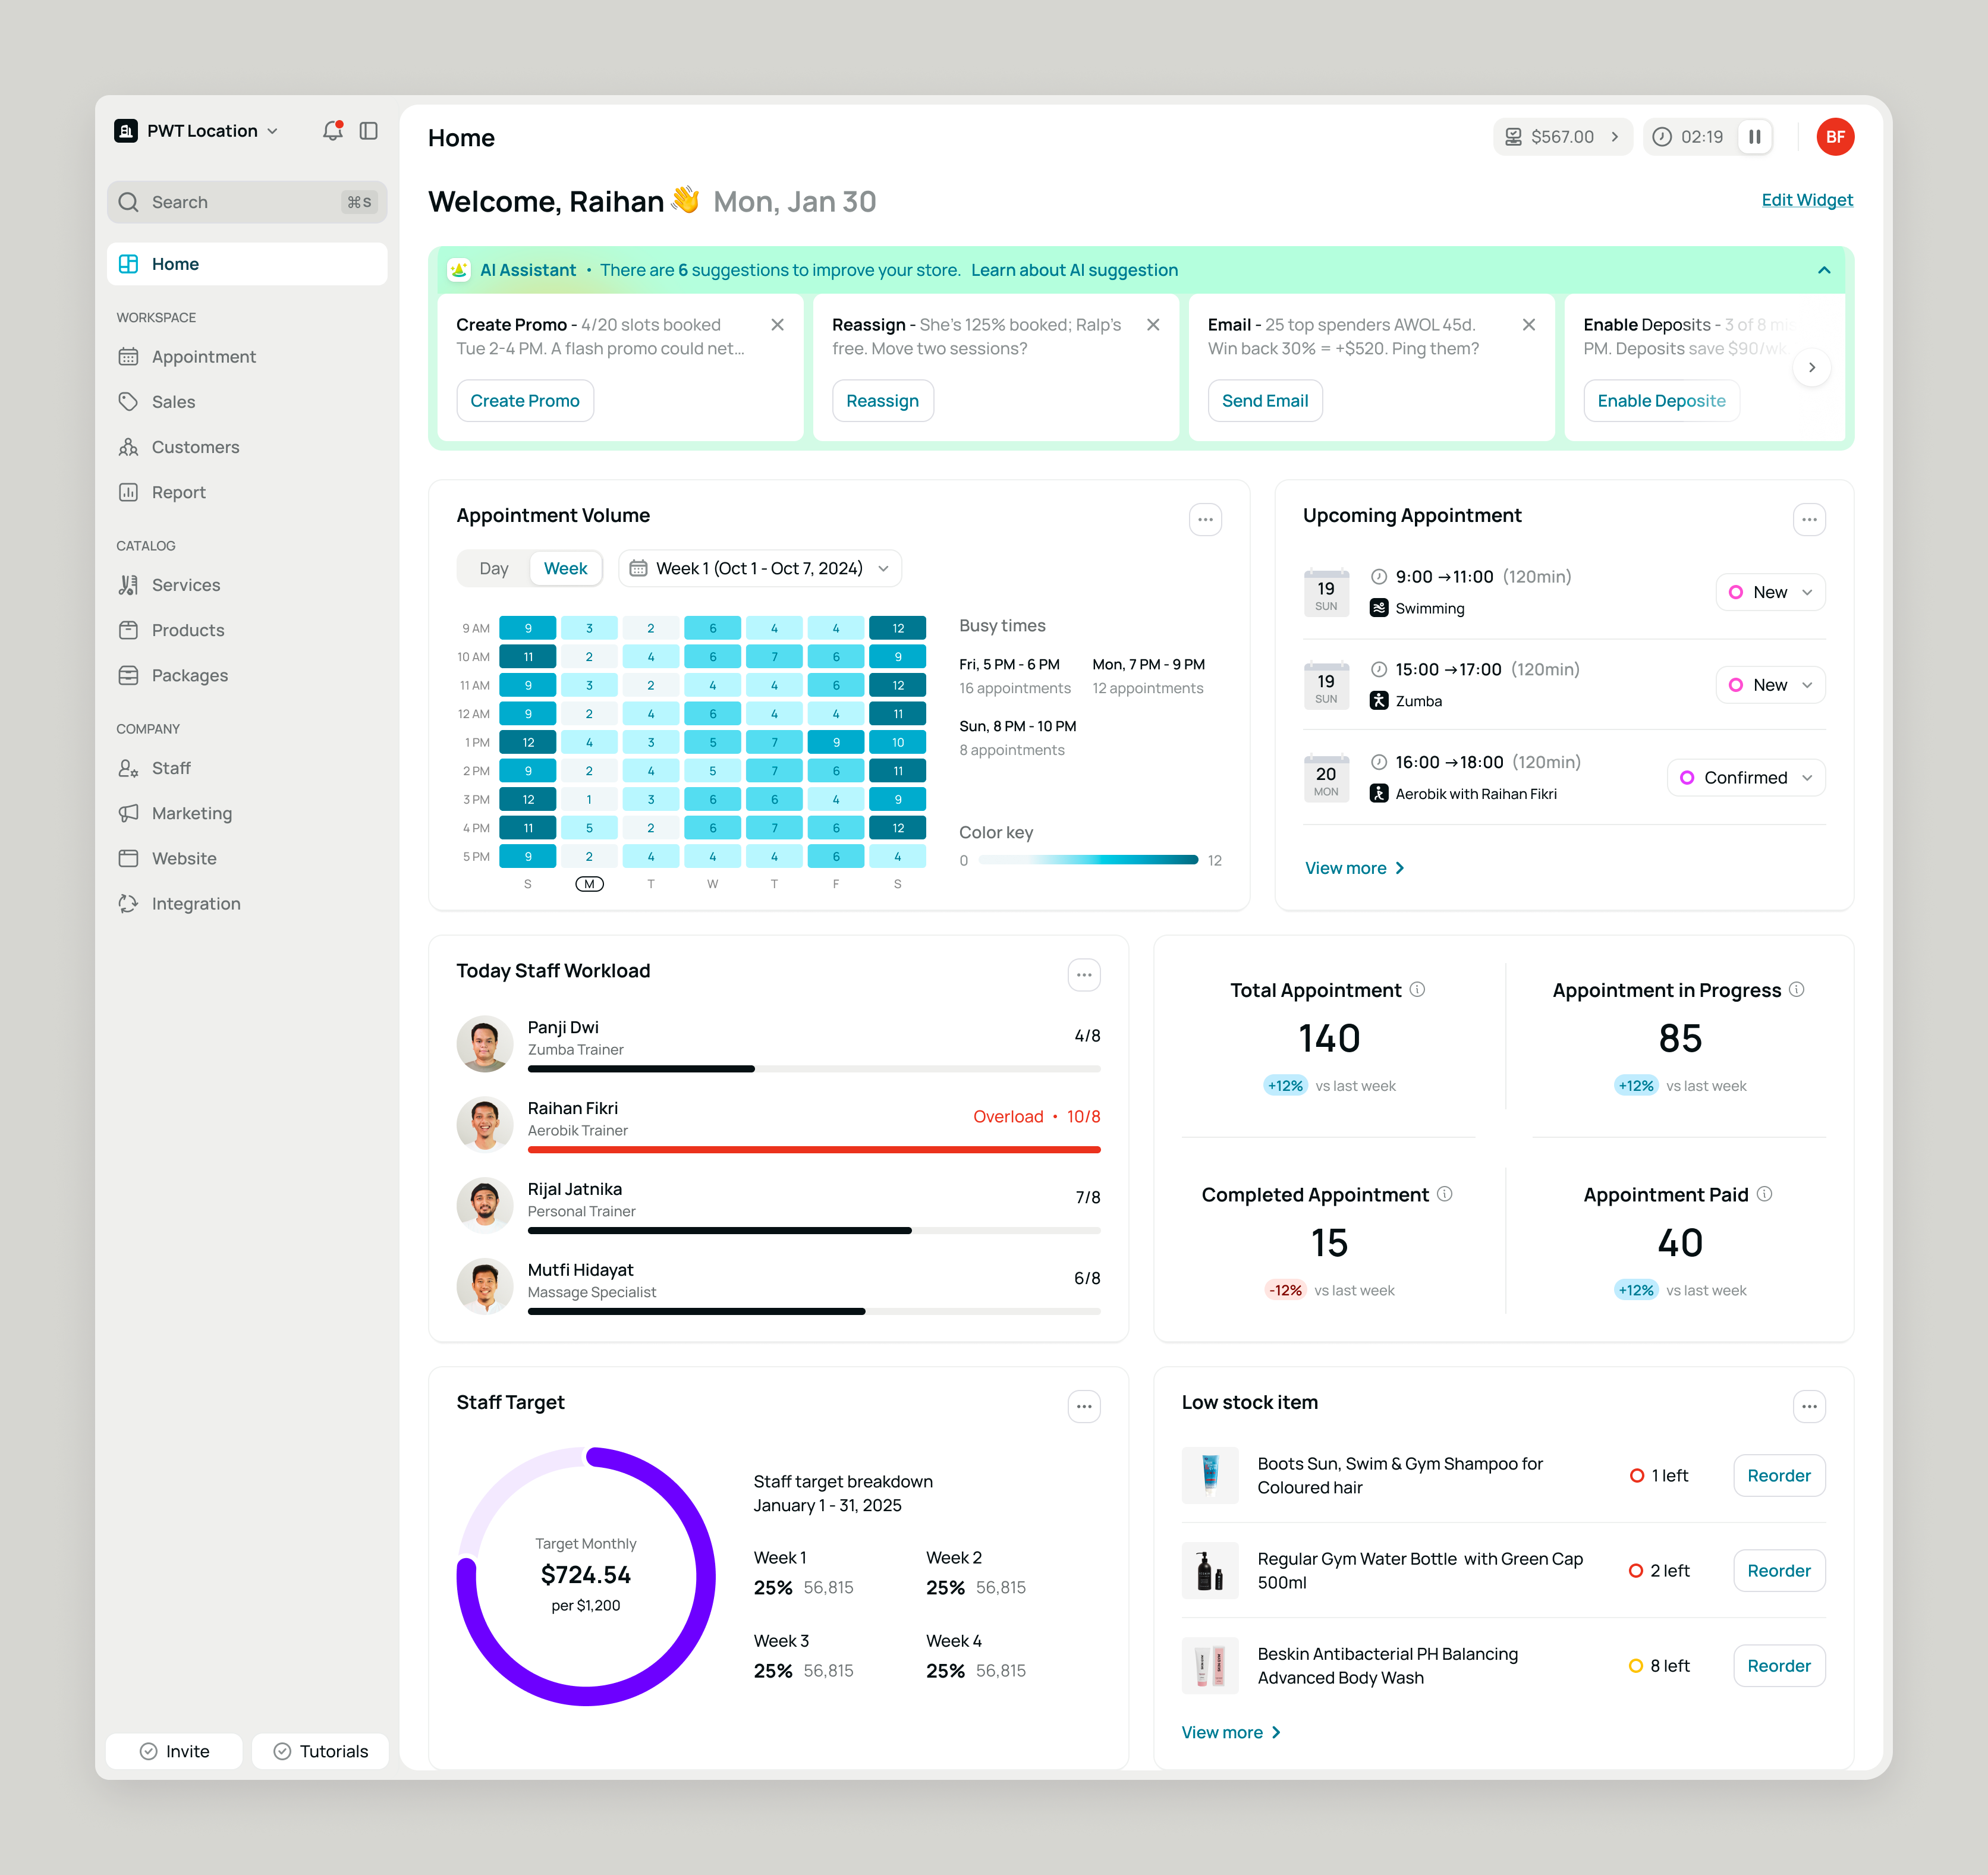Show Appointment Paid info icon
This screenshot has height=1875, width=1988.
point(1764,1194)
